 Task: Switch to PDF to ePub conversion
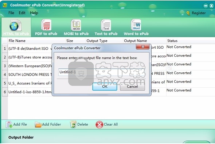(x=46, y=27)
